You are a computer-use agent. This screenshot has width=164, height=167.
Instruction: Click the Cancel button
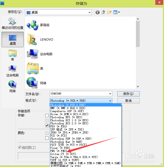point(128,101)
